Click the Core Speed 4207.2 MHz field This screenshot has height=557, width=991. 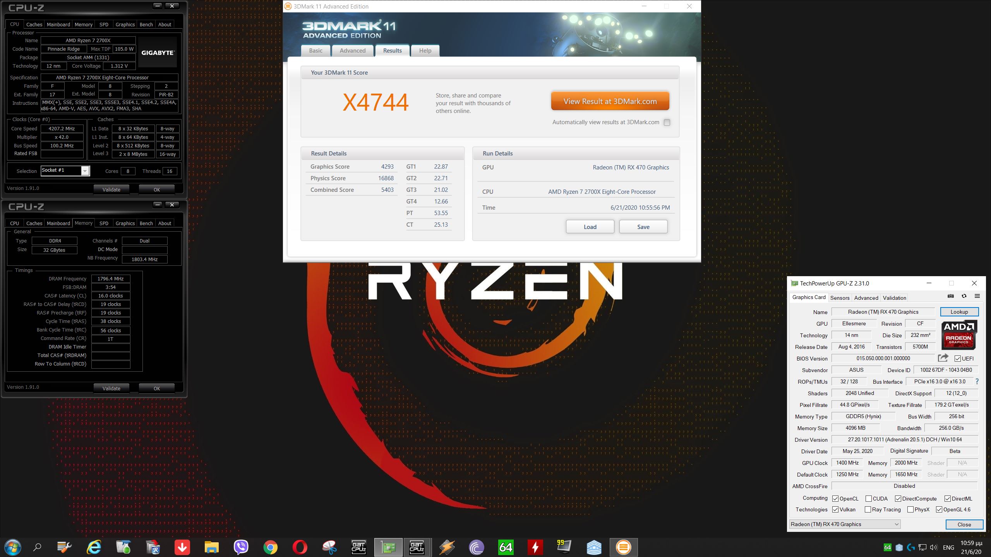(62, 128)
